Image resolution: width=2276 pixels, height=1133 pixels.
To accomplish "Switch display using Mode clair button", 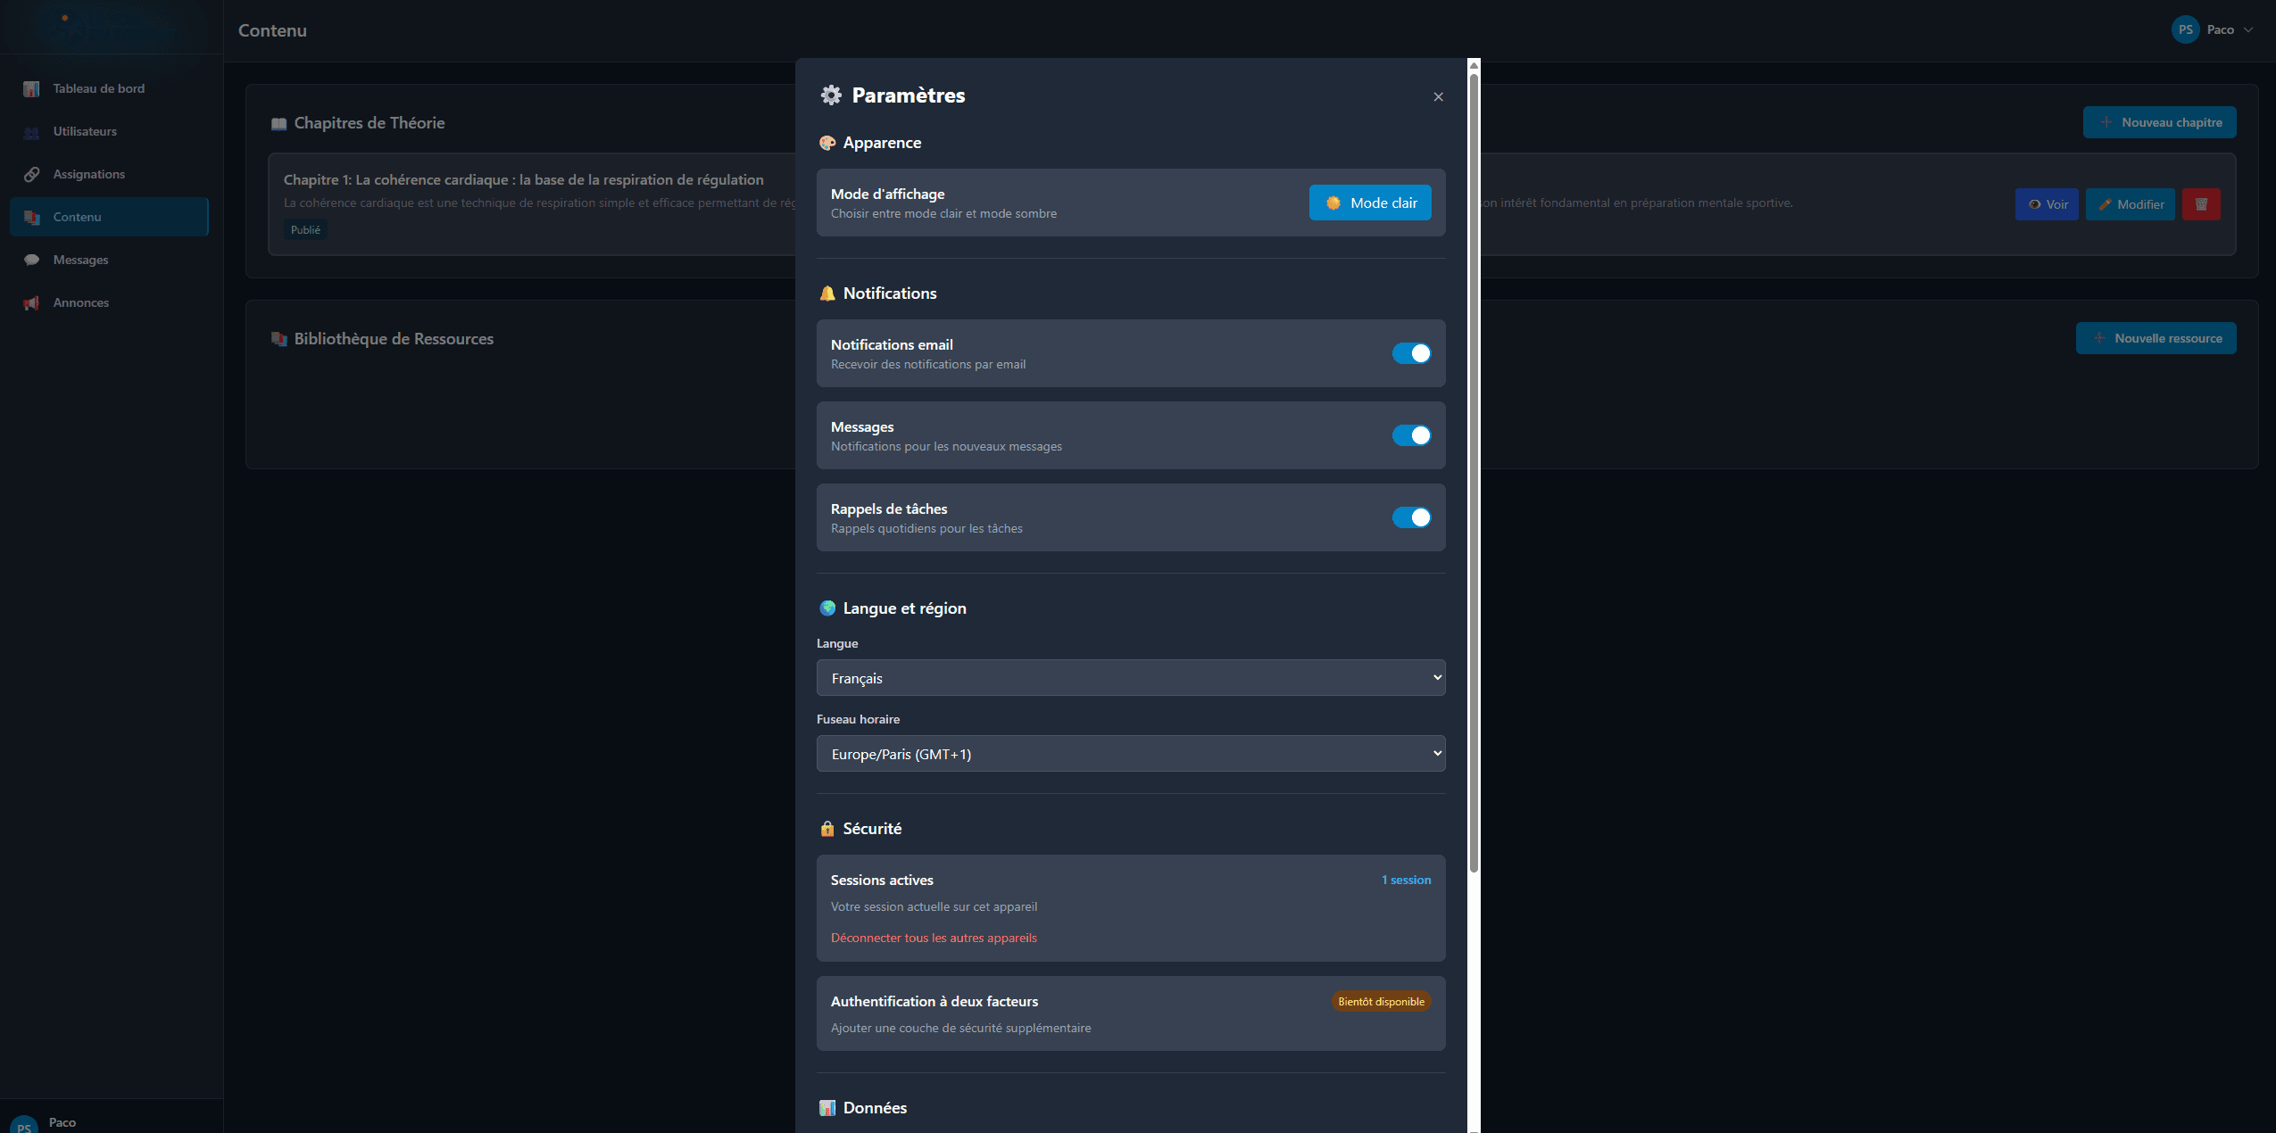I will click(x=1369, y=203).
